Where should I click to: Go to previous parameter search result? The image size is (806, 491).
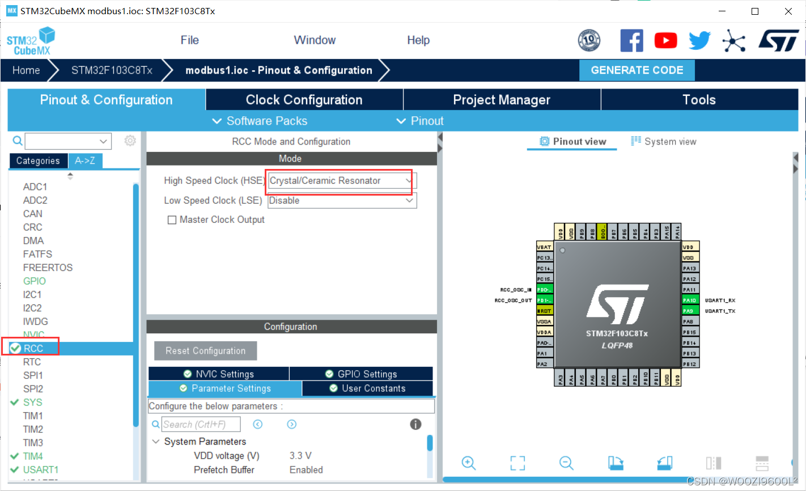[258, 424]
